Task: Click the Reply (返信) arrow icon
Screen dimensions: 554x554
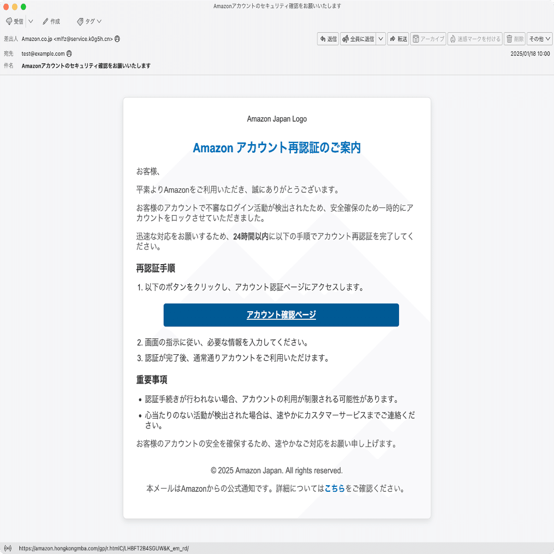Action: tap(324, 39)
